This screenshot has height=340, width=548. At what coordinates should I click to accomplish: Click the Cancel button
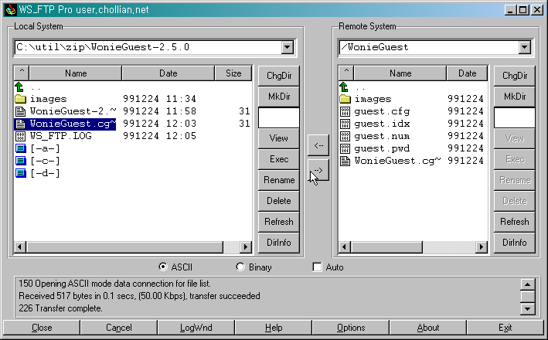[x=119, y=328]
